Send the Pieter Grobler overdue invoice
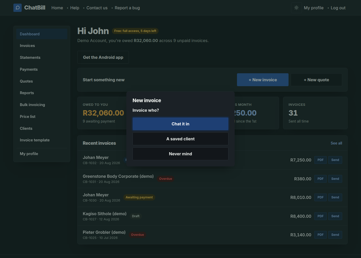The width and height of the screenshot is (361, 258). (335, 235)
